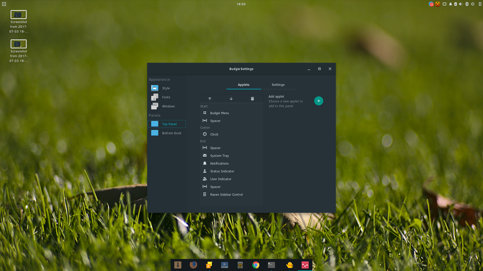Open the speaker music app in dock
Viewport: 483px width, 271px height.
pyautogui.click(x=240, y=265)
